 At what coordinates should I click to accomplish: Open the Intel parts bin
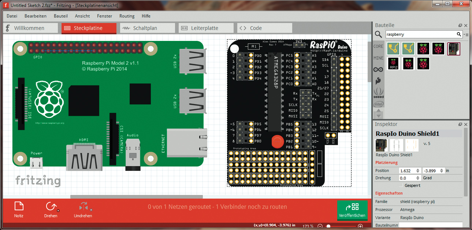(378, 104)
